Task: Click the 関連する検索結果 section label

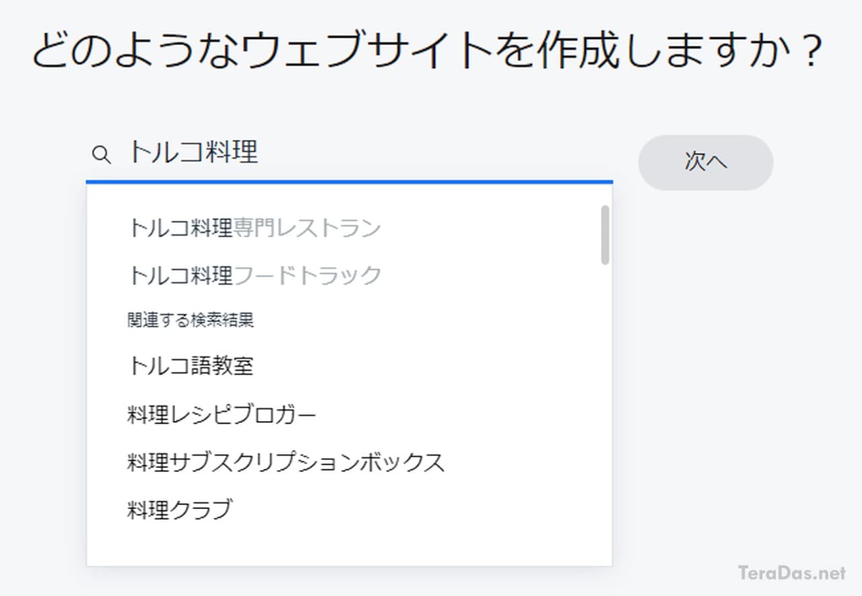Action: (x=191, y=320)
